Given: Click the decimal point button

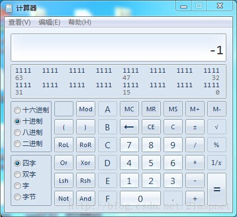Looking at the screenshot, I should click(x=173, y=199).
